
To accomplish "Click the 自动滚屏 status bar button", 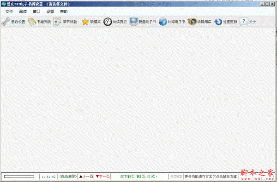I will tap(68, 176).
